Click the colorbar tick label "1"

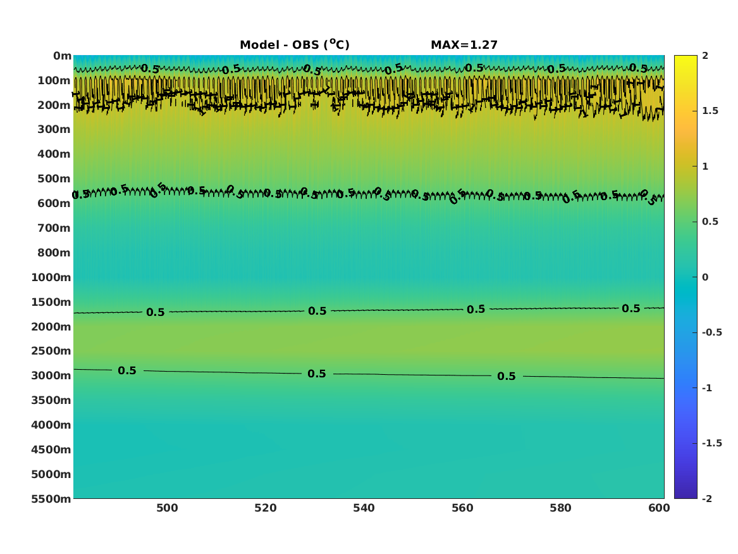click(705, 167)
